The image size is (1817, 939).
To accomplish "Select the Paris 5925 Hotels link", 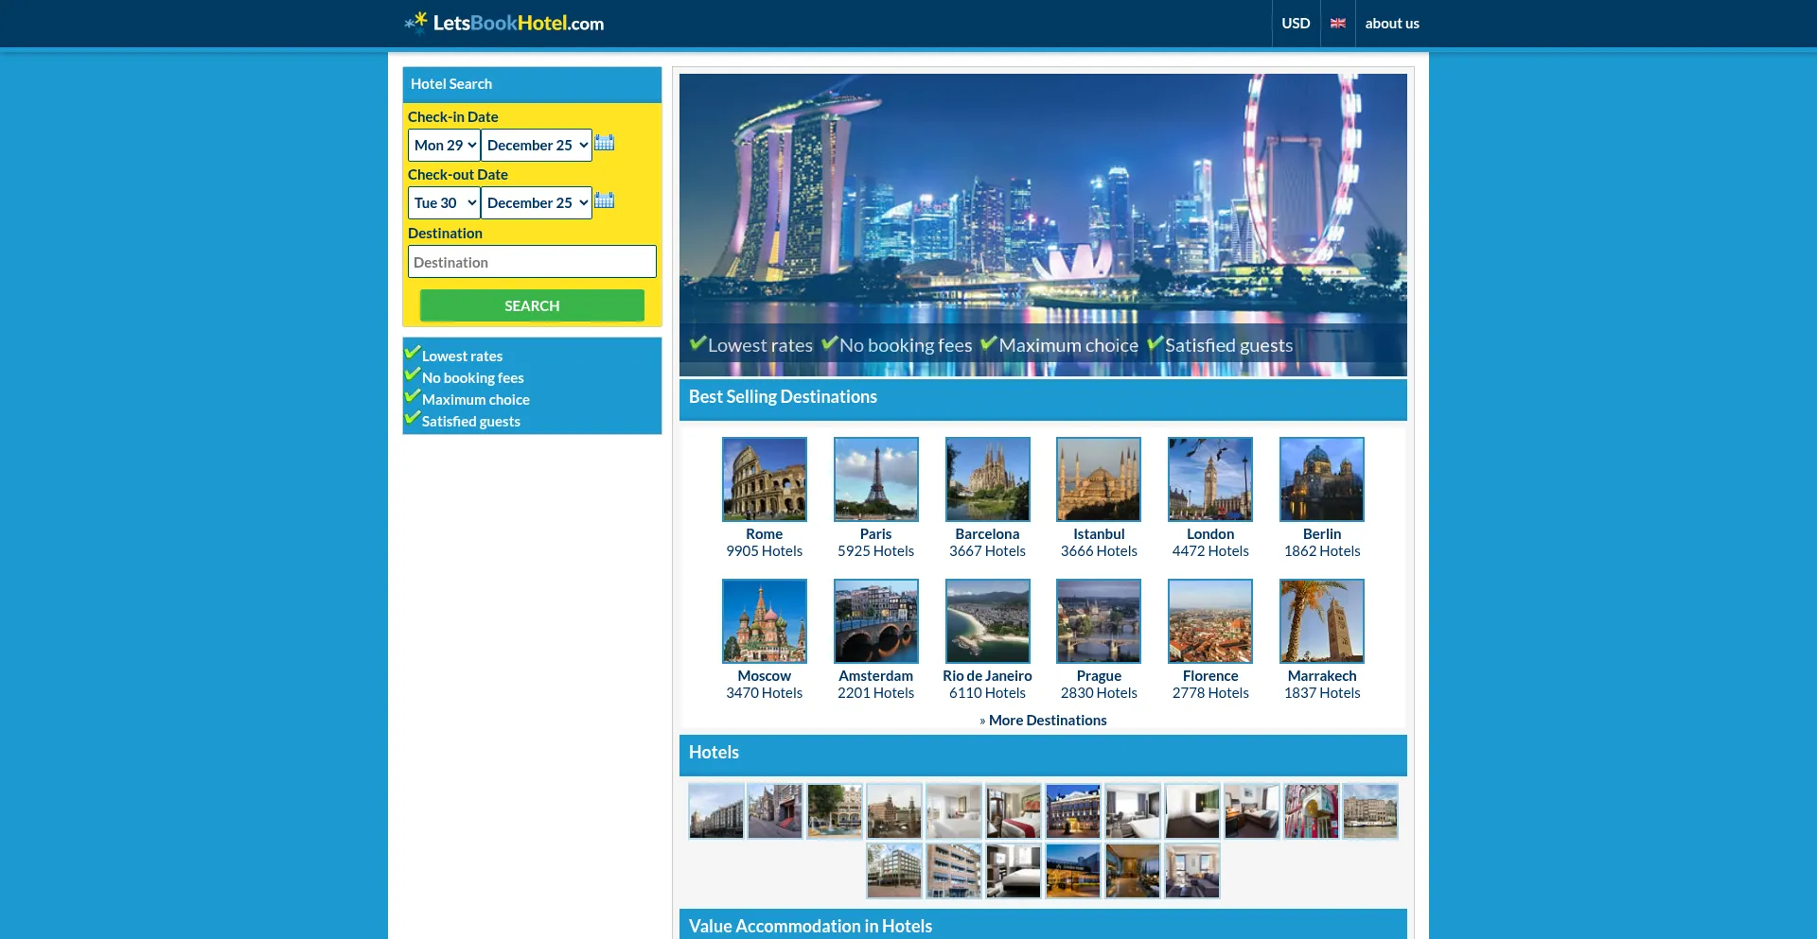I will click(875, 542).
